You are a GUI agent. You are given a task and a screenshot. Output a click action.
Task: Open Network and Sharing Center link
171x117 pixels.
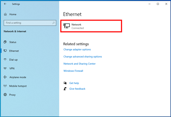coord(79,64)
